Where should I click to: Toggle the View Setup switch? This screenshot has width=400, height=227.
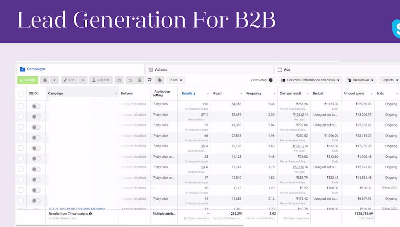(x=272, y=80)
